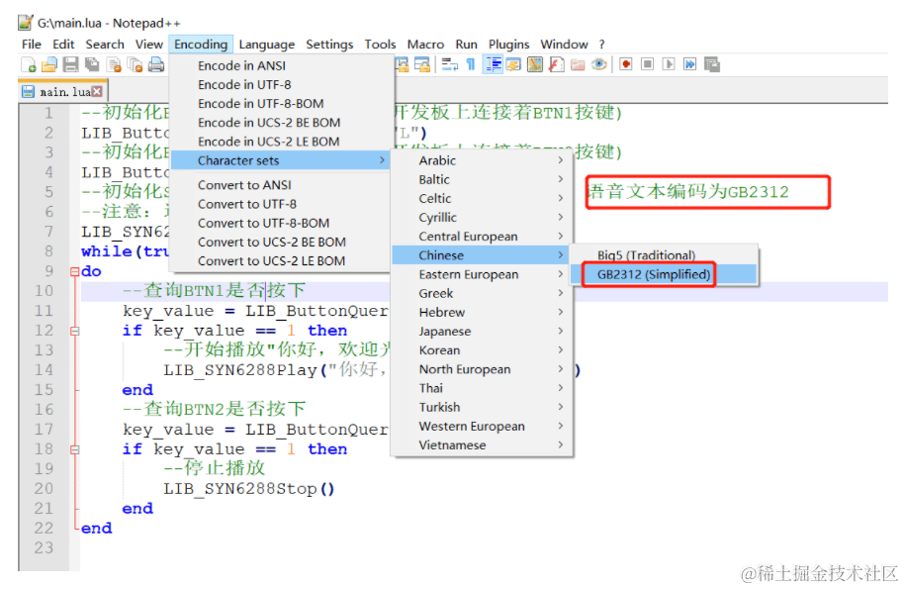905x590 pixels.
Task: Toggle Show all characters pilcrow icon
Action: click(471, 64)
